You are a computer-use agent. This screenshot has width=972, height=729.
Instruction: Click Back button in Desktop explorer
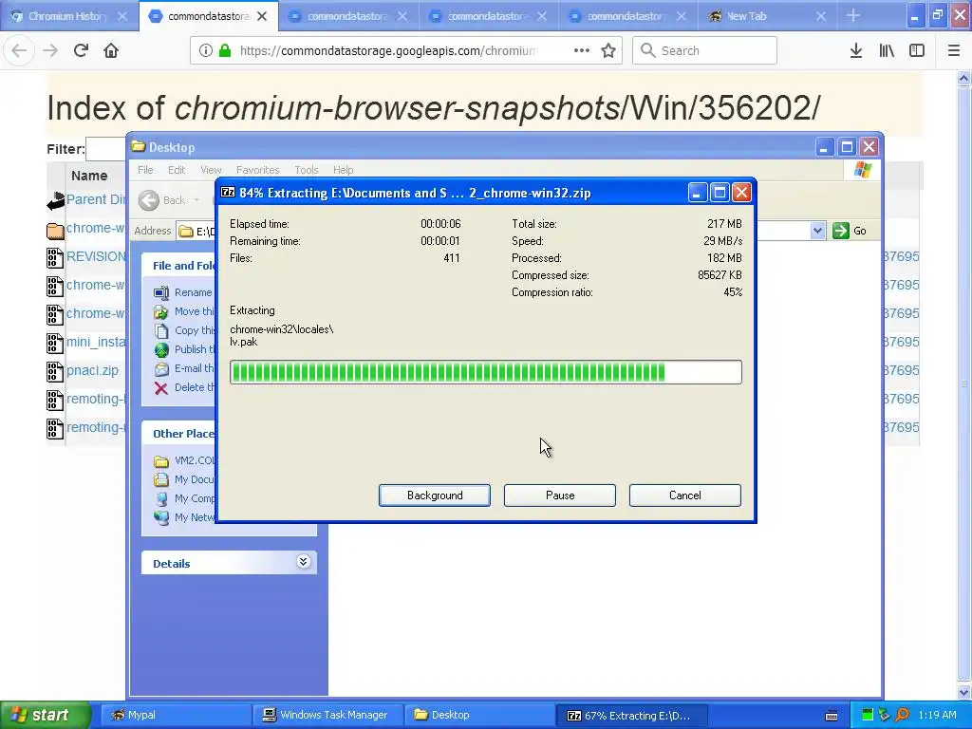pos(162,200)
